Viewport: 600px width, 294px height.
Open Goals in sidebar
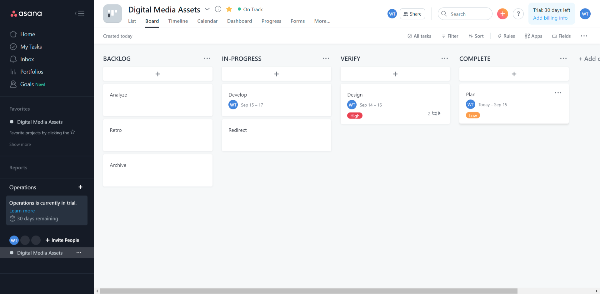tap(27, 84)
